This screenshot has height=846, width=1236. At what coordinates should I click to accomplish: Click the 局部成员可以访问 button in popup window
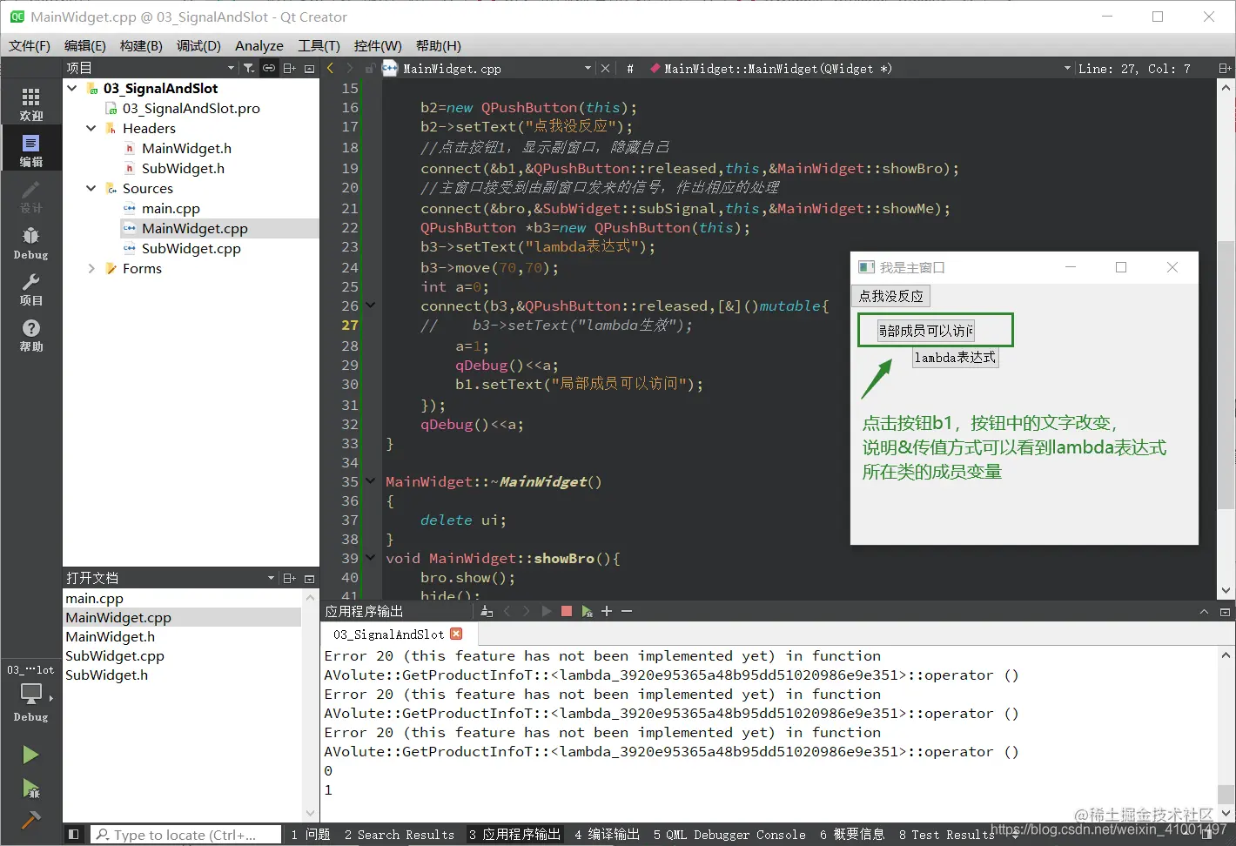point(926,330)
